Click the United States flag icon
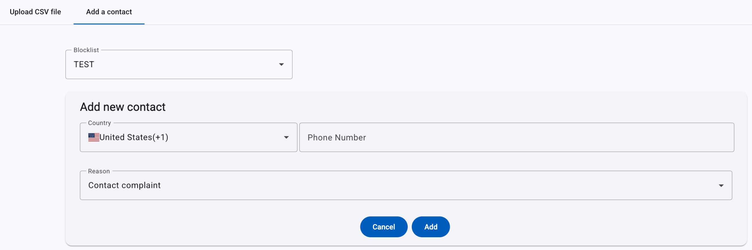 tap(94, 137)
